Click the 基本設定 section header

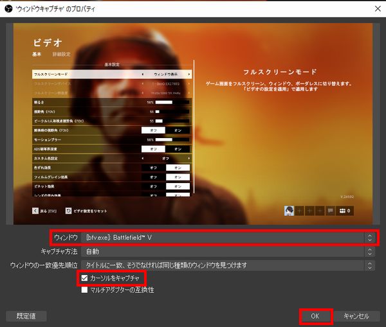pos(112,64)
